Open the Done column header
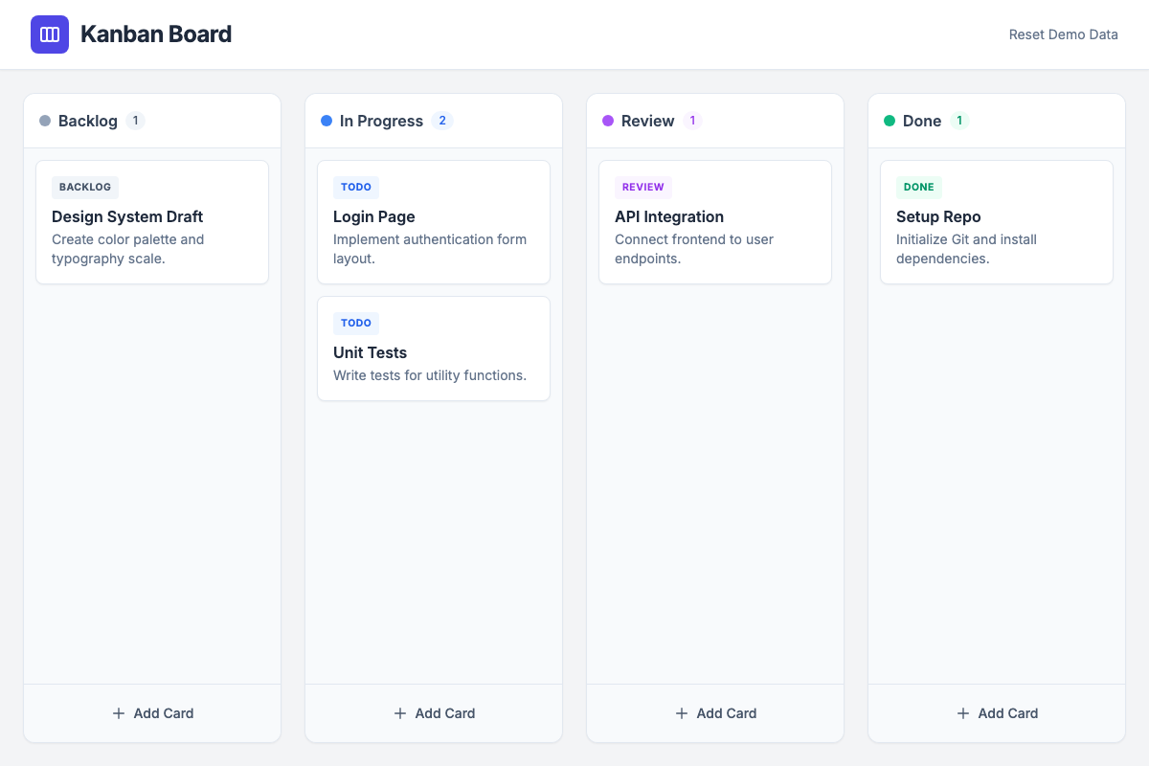 coord(922,121)
